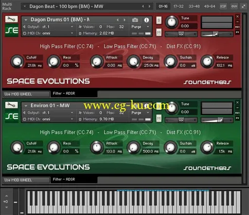249x215 pixels.
Task: Shift keyboard octave down
Action: click(6, 207)
